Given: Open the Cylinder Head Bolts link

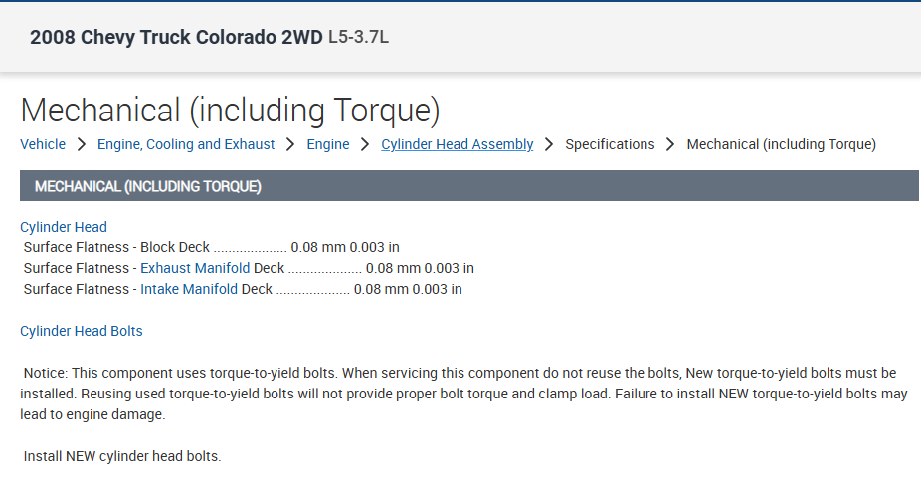Looking at the screenshot, I should [82, 331].
